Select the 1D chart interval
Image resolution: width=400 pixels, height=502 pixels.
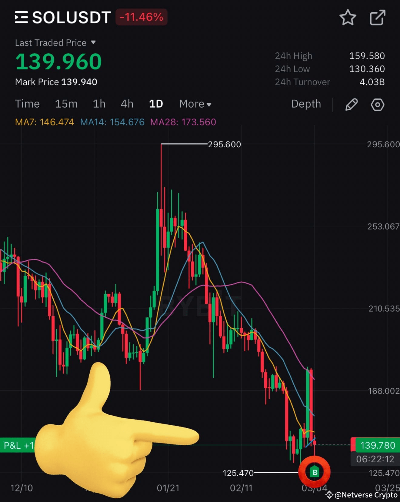(x=156, y=104)
